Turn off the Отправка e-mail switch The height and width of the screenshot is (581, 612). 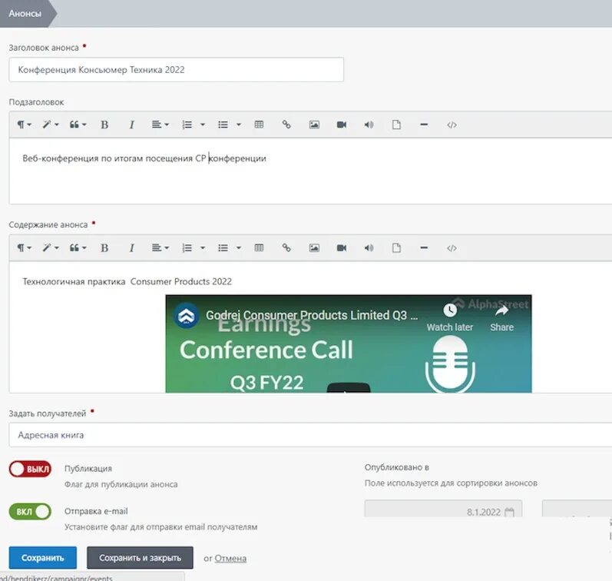click(x=31, y=512)
